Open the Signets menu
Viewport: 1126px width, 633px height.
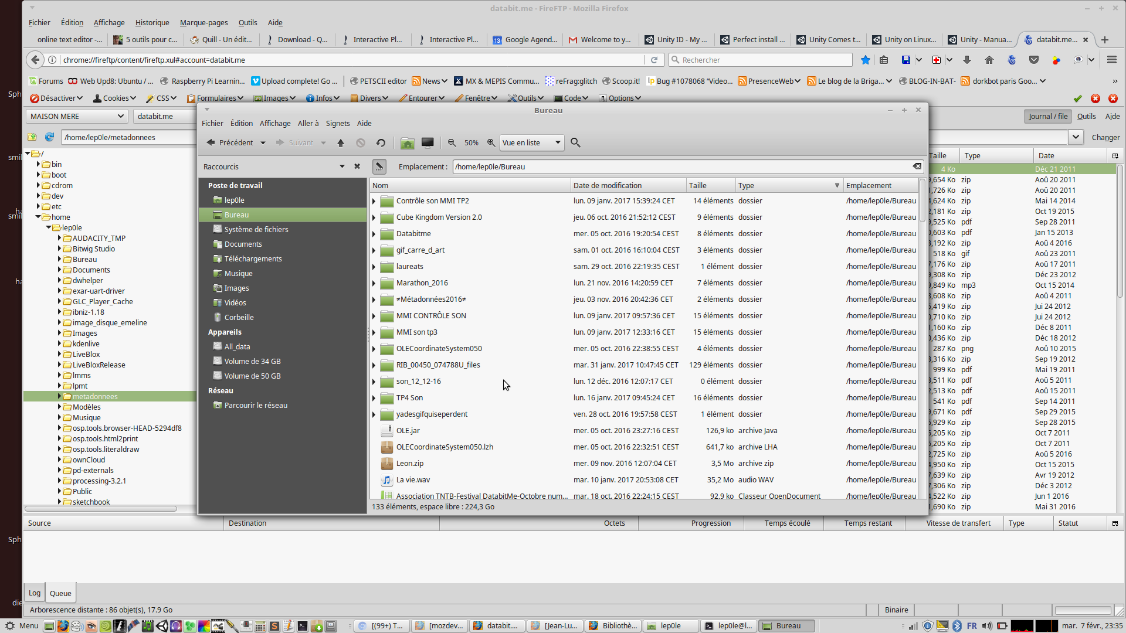tap(337, 123)
